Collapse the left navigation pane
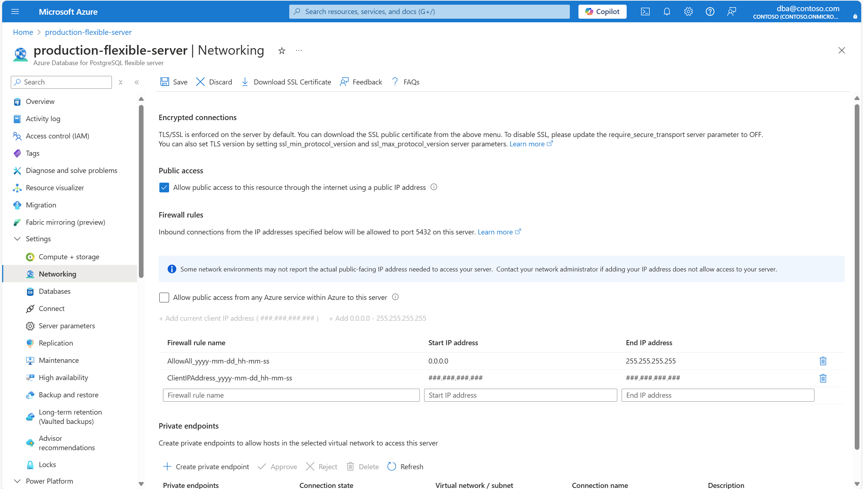The height and width of the screenshot is (489, 863). coord(137,82)
